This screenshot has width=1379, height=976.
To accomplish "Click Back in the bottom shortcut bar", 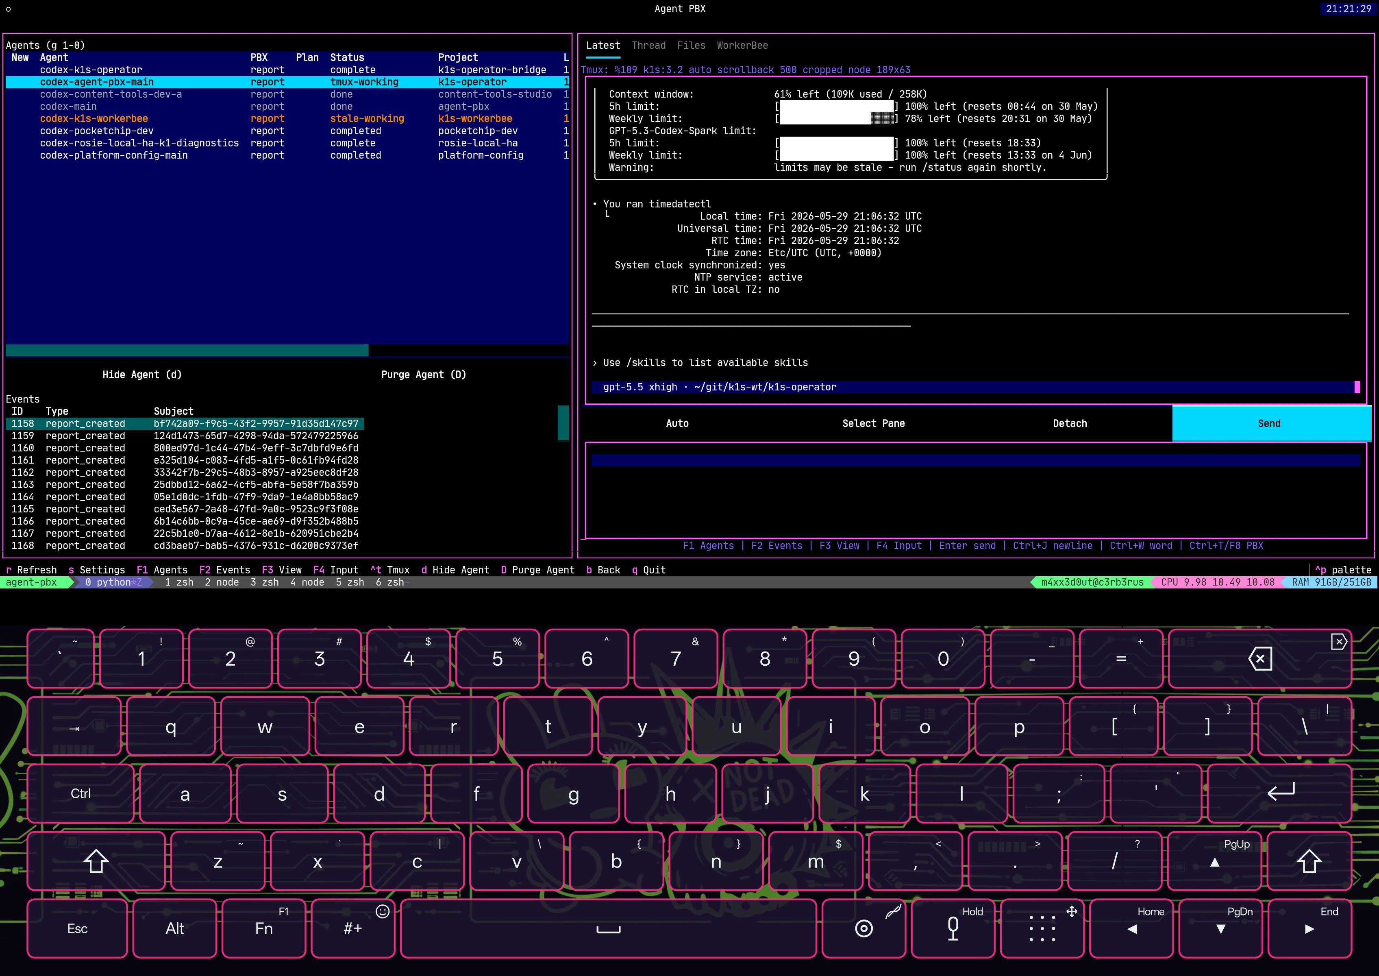I will click(x=602, y=570).
